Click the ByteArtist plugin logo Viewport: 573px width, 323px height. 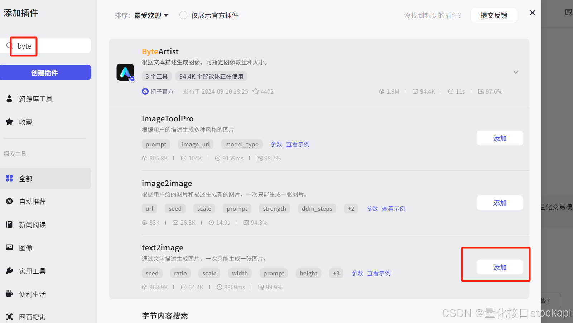[125, 73]
